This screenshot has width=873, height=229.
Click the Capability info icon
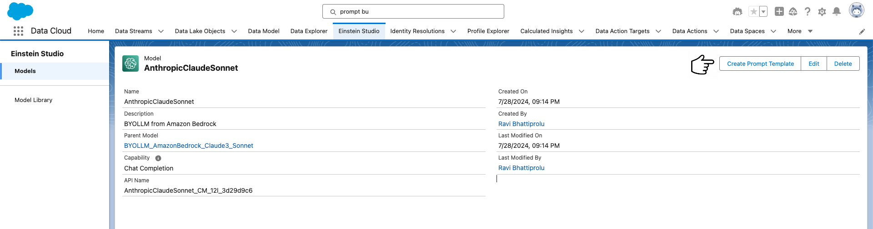point(158,158)
